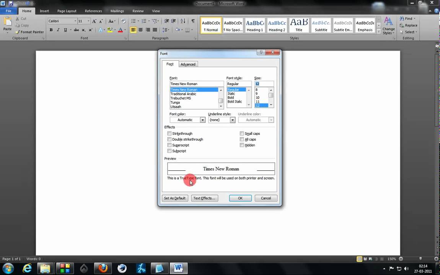Show paragraph marks with pilcrow icon
The width and height of the screenshot is (440, 275).
(x=193, y=21)
